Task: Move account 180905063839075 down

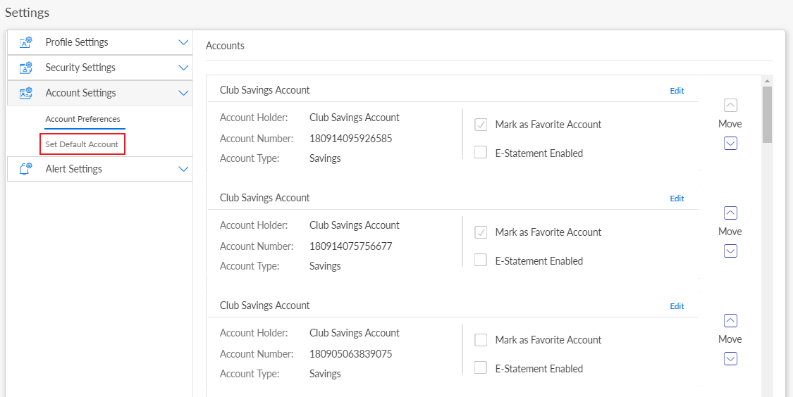Action: click(730, 358)
